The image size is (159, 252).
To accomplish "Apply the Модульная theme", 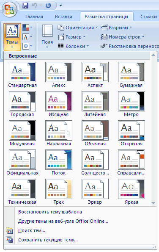I will [22, 133].
